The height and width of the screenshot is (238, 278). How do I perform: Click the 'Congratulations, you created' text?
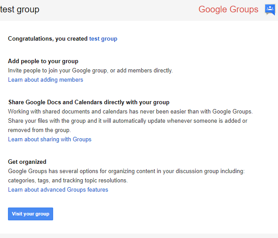pyautogui.click(x=48, y=39)
